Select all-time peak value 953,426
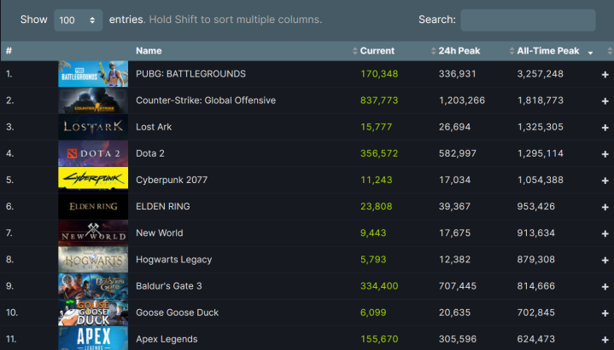614x350 pixels. 535,207
